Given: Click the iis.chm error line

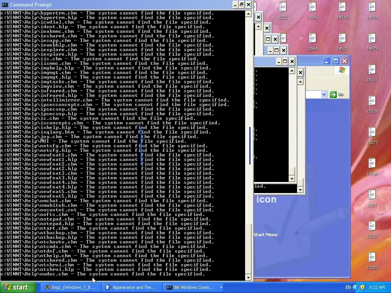Looking at the screenshot, I should point(100,59).
